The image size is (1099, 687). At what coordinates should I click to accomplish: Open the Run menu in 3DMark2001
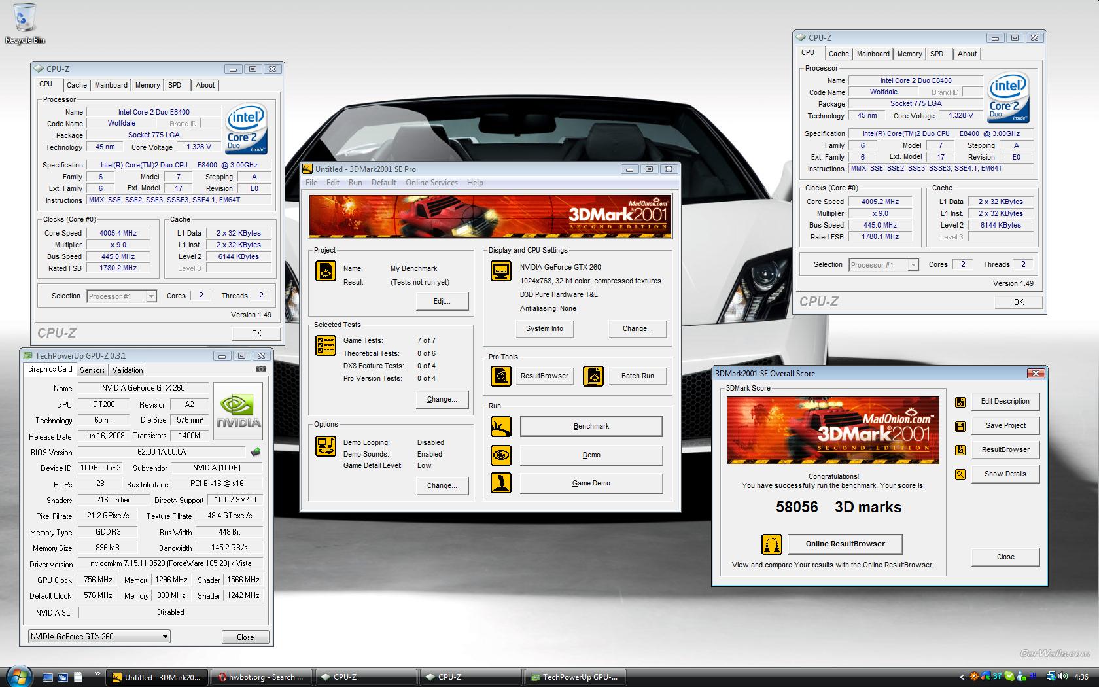point(355,183)
